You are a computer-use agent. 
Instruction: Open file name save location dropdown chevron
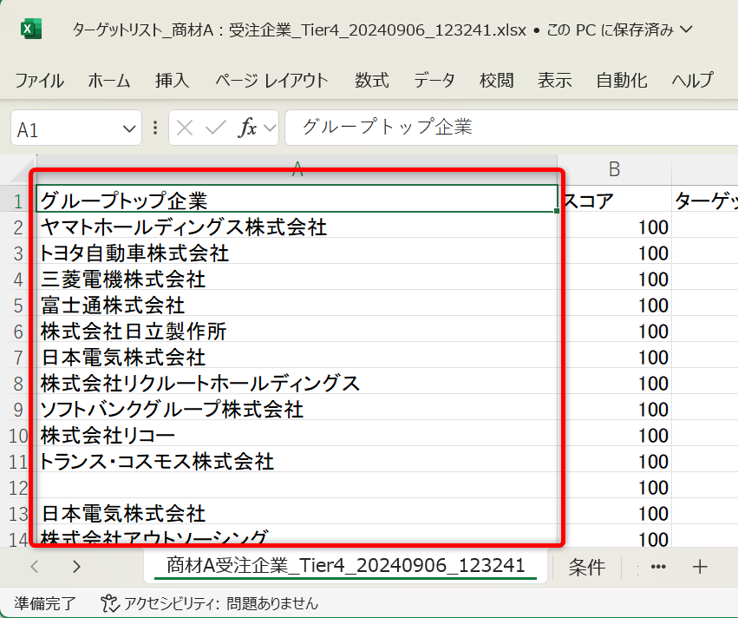pos(687,30)
